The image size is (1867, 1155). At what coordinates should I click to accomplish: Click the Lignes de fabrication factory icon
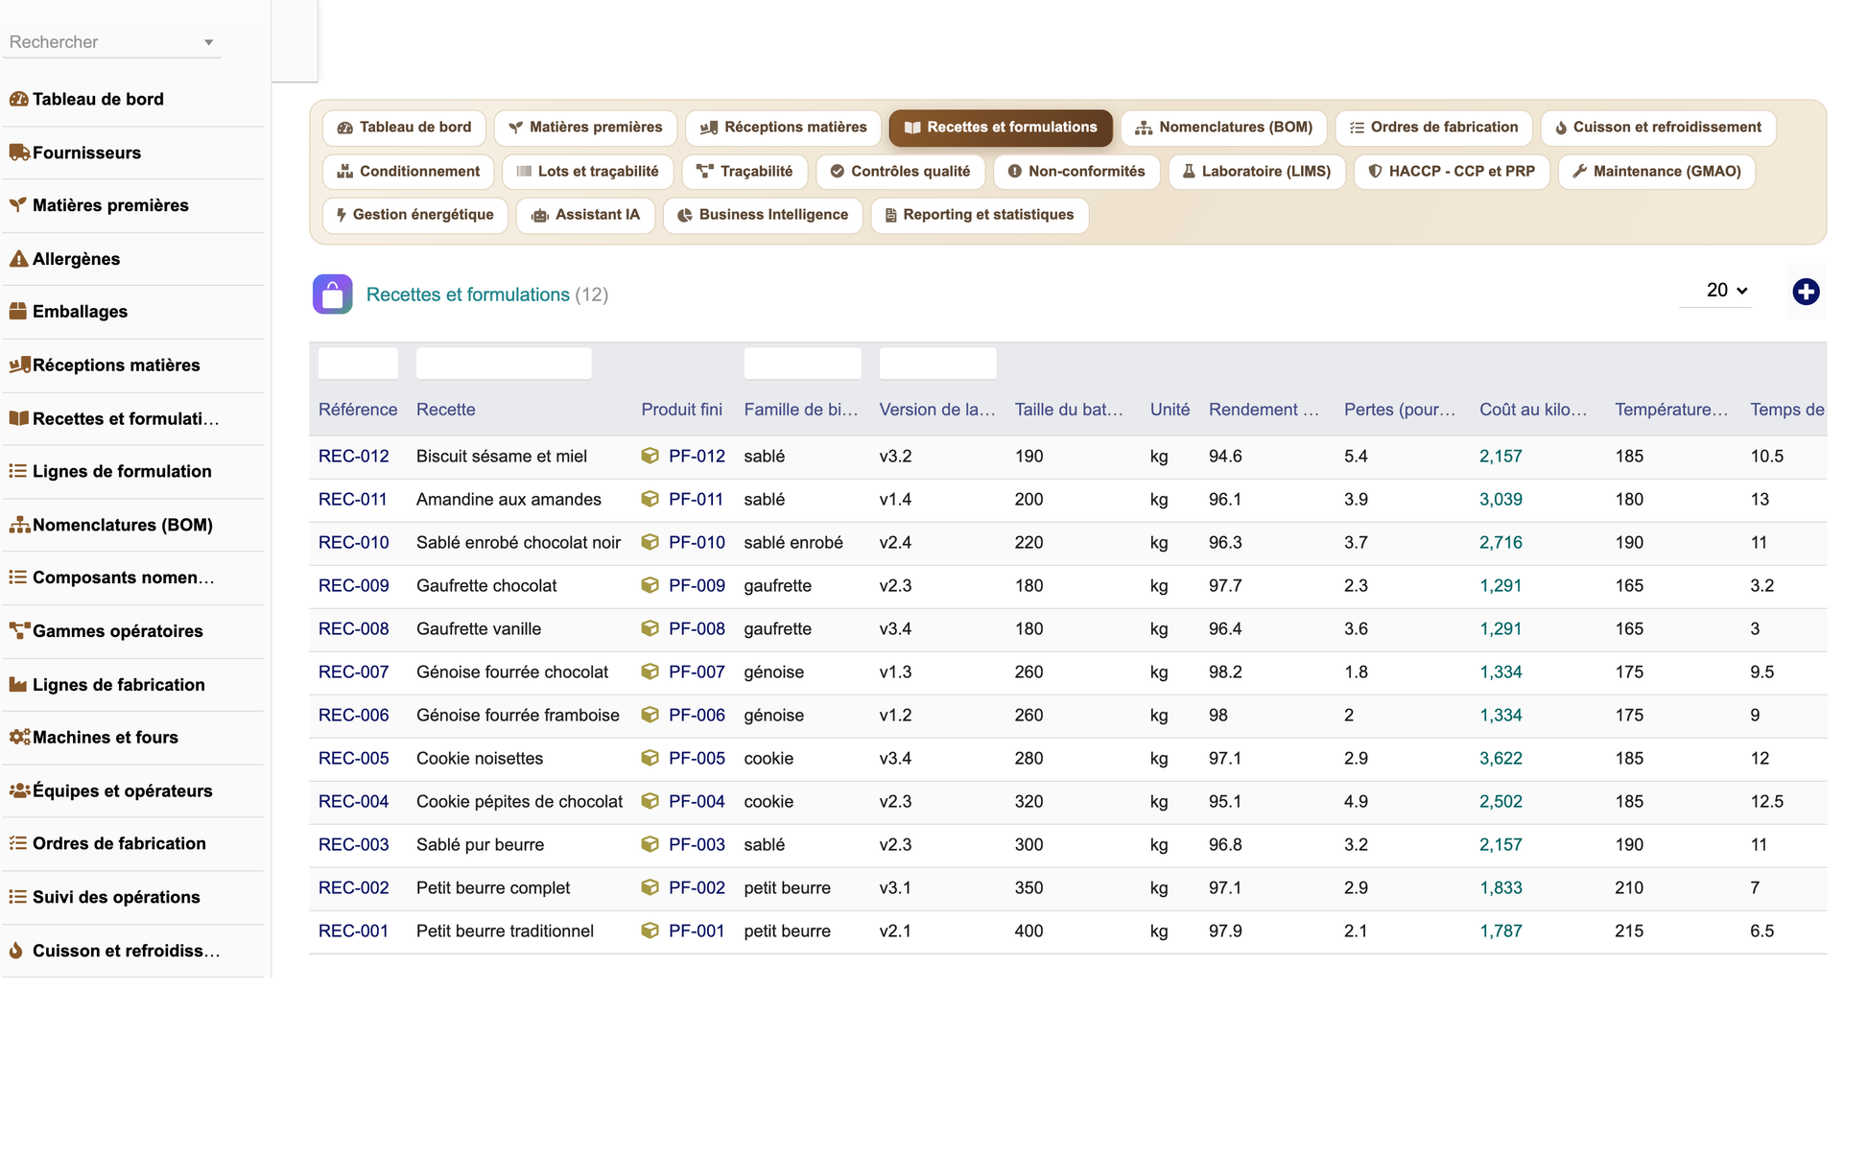(x=18, y=685)
